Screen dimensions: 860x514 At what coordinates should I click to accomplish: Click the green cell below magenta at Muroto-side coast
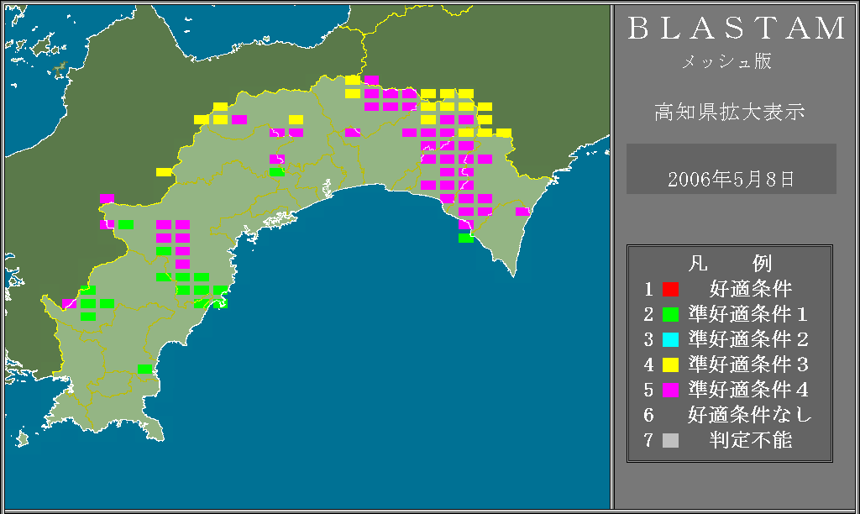point(465,238)
